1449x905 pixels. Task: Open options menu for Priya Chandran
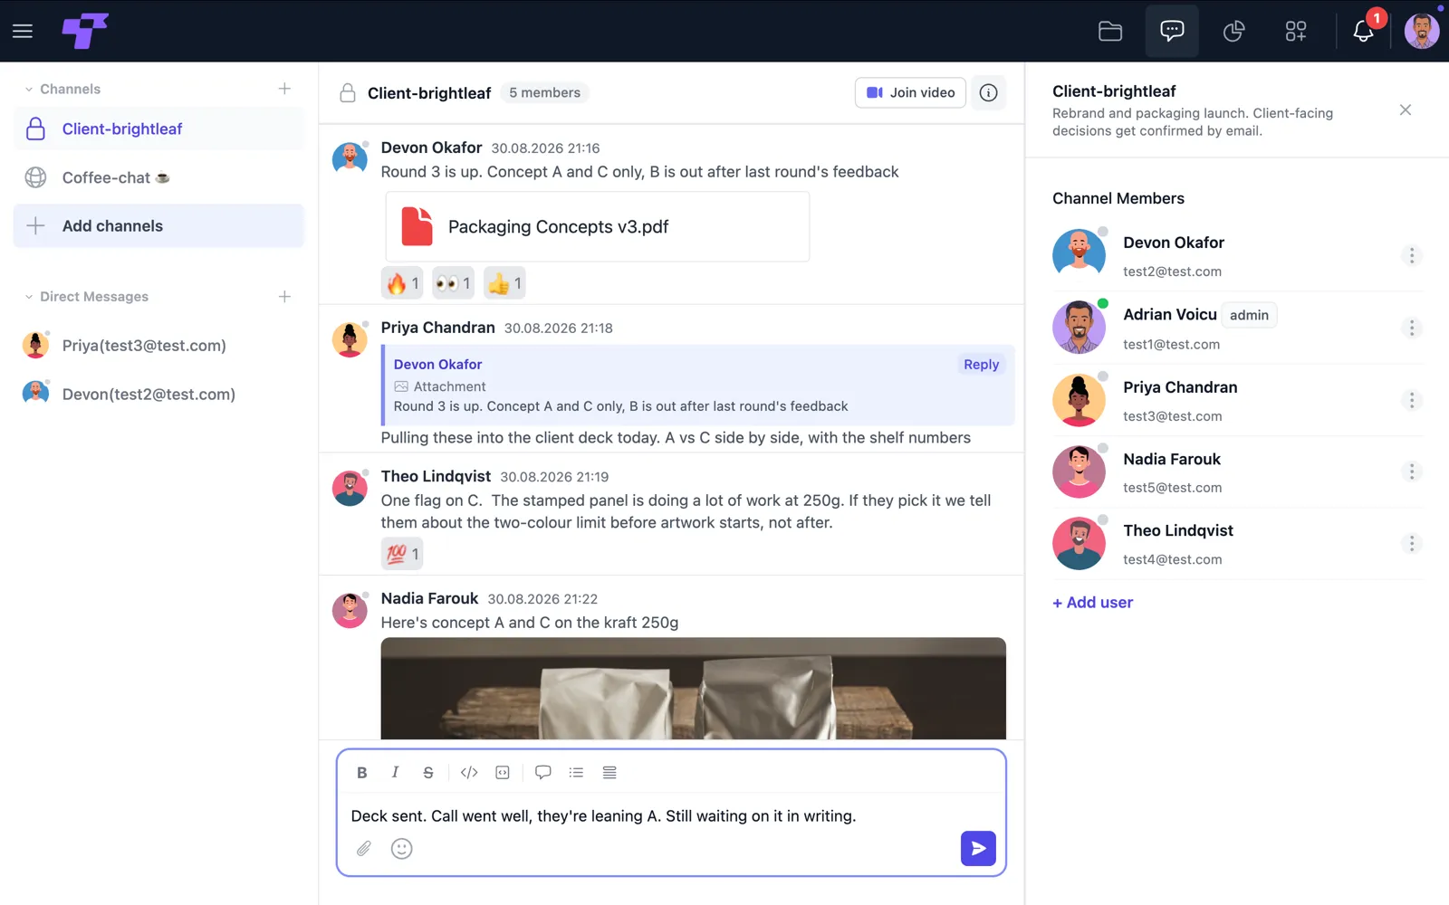pyautogui.click(x=1411, y=400)
